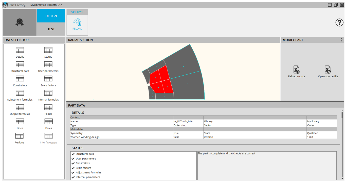Select the Scale factors icon
The width and height of the screenshot is (346, 182).
pyautogui.click(x=48, y=79)
